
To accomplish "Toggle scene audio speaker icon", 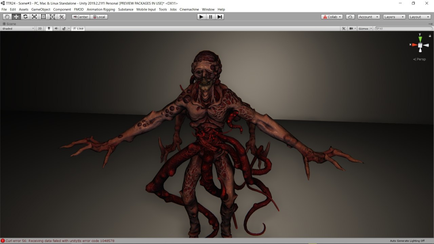I will click(x=56, y=28).
